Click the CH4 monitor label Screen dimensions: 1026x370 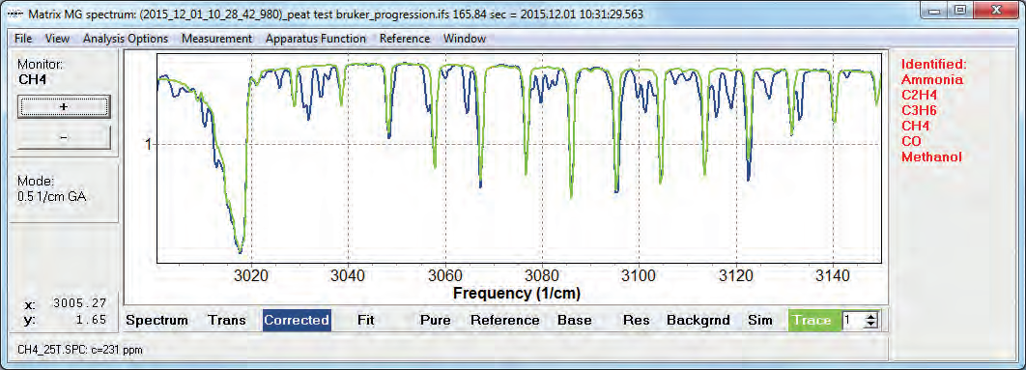tap(31, 79)
